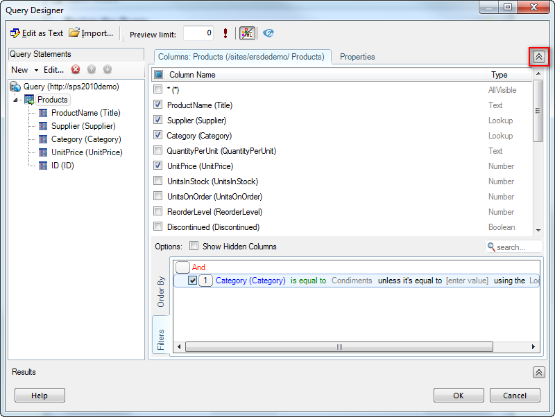Uncheck the Supplier column checkbox
This screenshot has width=555, height=417.
tap(158, 121)
